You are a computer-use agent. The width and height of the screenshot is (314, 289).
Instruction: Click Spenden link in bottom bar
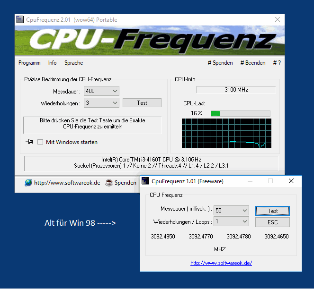coord(126,183)
